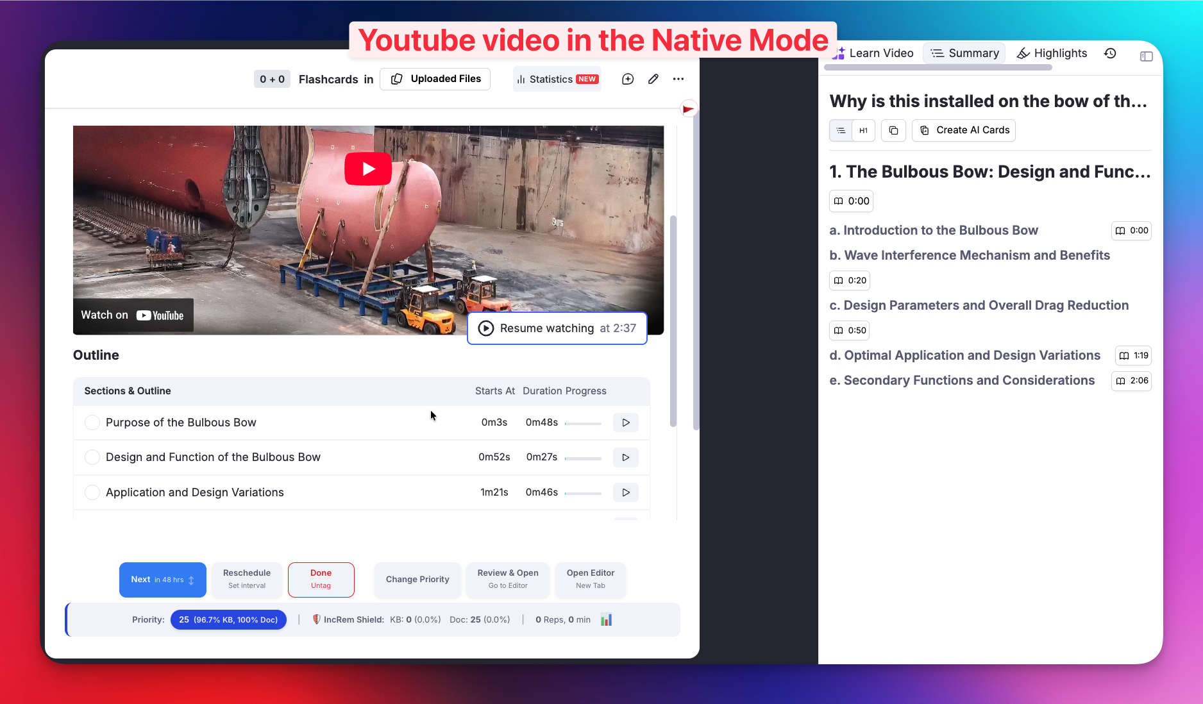The image size is (1203, 704).
Task: Mark Application and Design Variations as complete
Action: click(x=92, y=492)
